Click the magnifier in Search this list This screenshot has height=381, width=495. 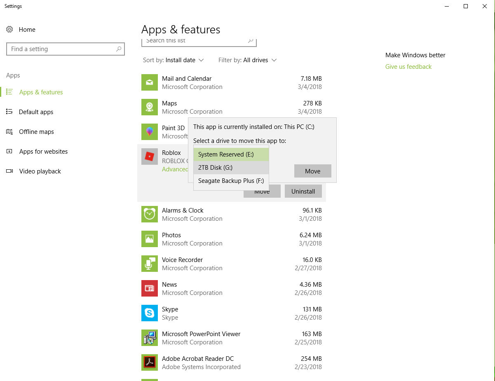(x=250, y=40)
